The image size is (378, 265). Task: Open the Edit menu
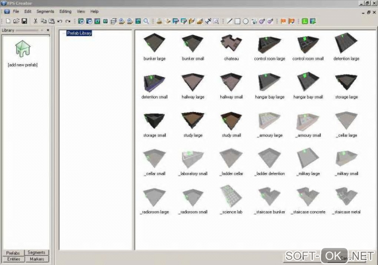tap(28, 11)
